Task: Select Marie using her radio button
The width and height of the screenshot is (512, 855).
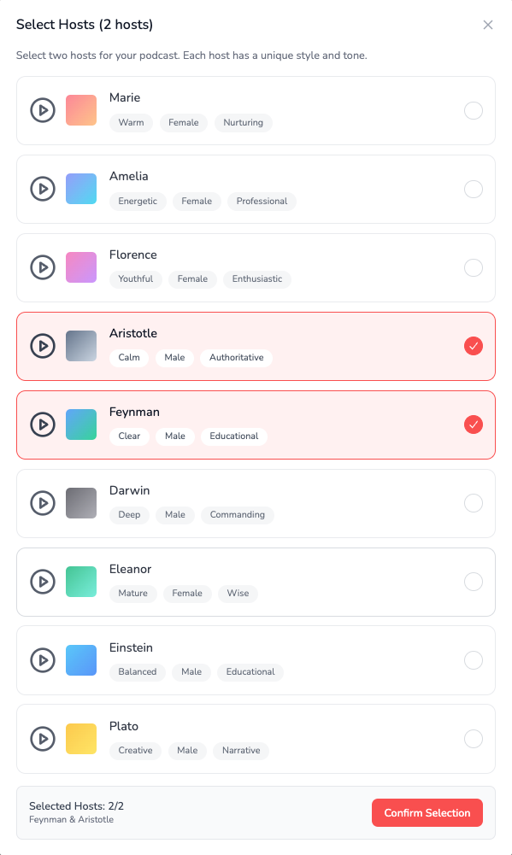Action: [x=474, y=111]
